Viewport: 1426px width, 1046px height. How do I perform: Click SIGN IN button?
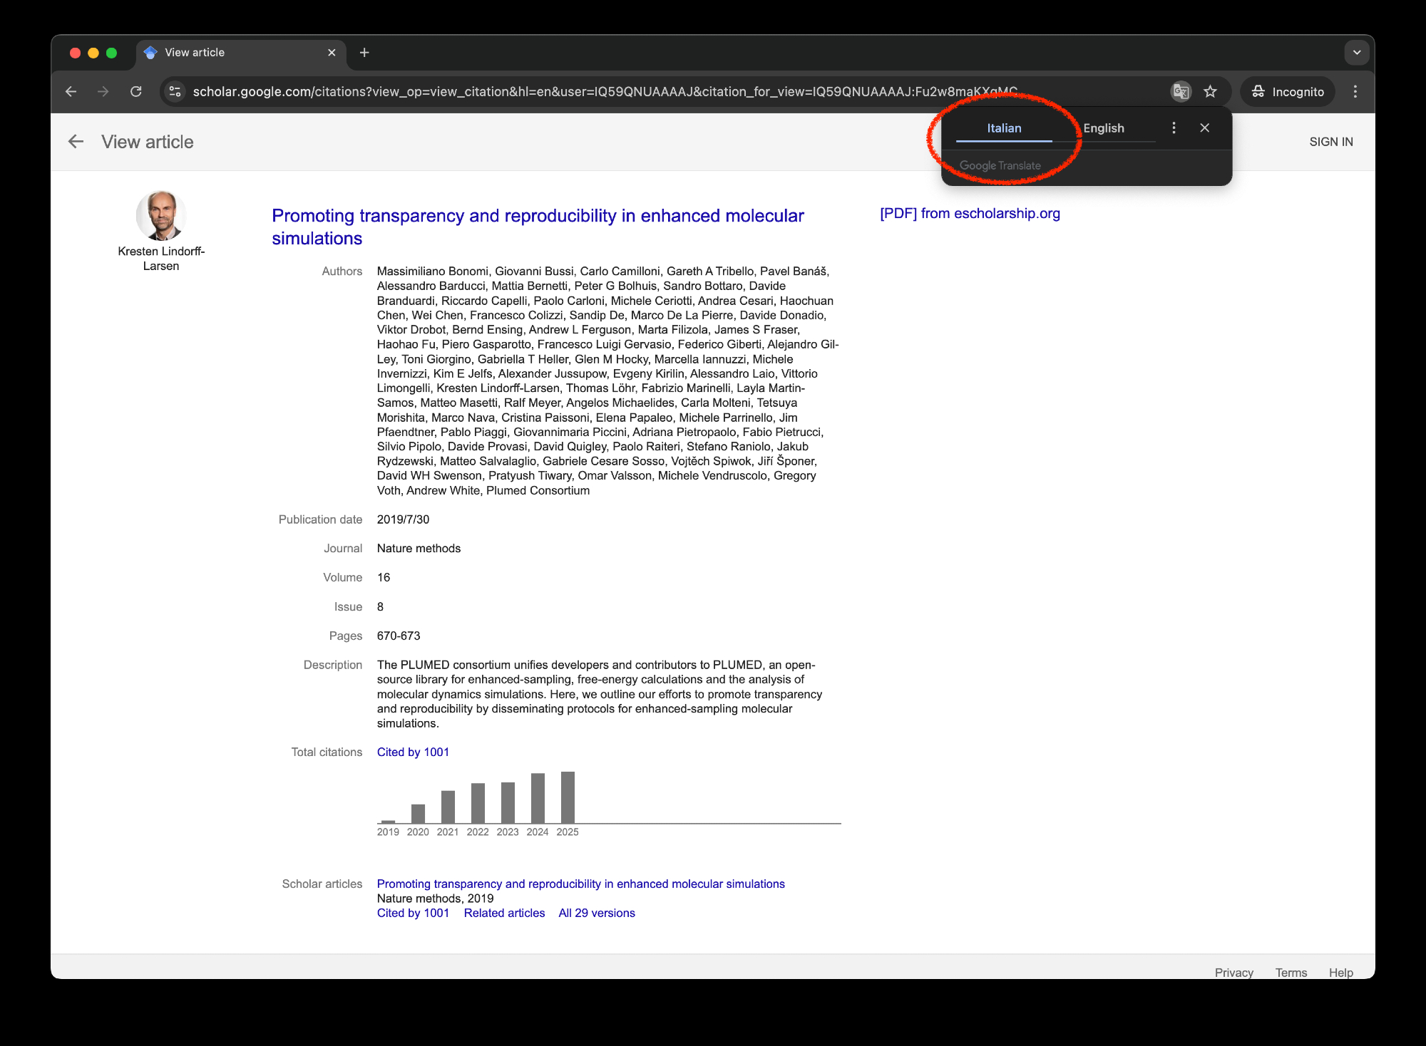pos(1330,142)
